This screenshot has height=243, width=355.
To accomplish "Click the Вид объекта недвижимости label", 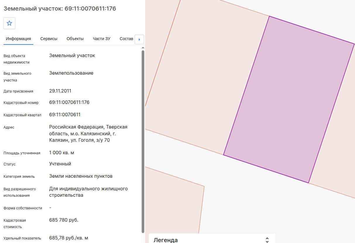I will (x=16, y=59).
